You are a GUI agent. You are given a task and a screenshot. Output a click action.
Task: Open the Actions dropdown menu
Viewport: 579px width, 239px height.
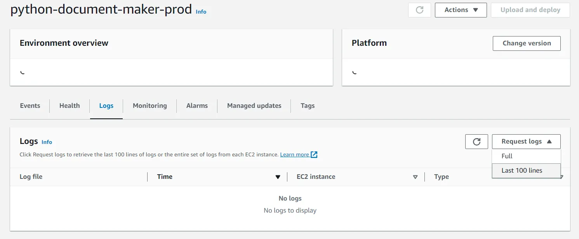(x=461, y=10)
